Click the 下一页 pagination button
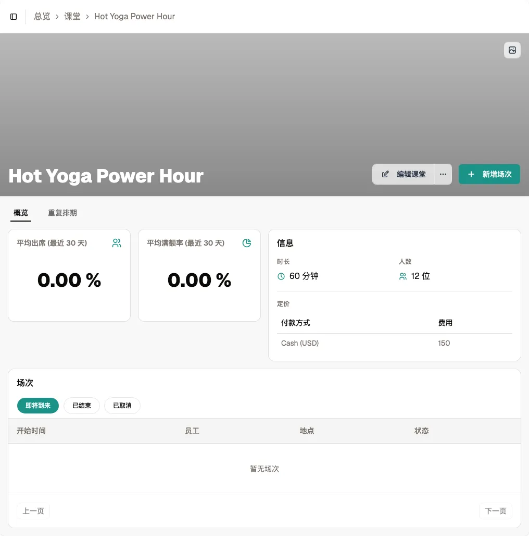 click(x=496, y=511)
